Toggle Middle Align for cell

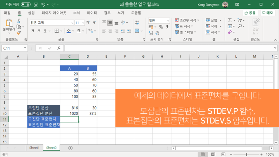click(x=110, y=23)
